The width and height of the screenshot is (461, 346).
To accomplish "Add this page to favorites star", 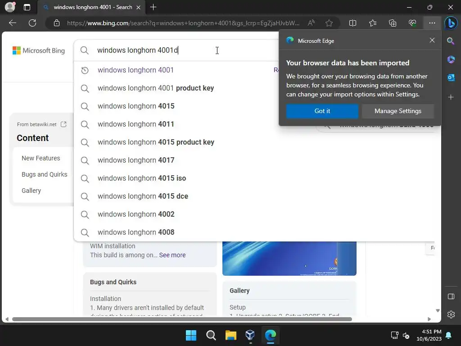I will click(x=329, y=23).
